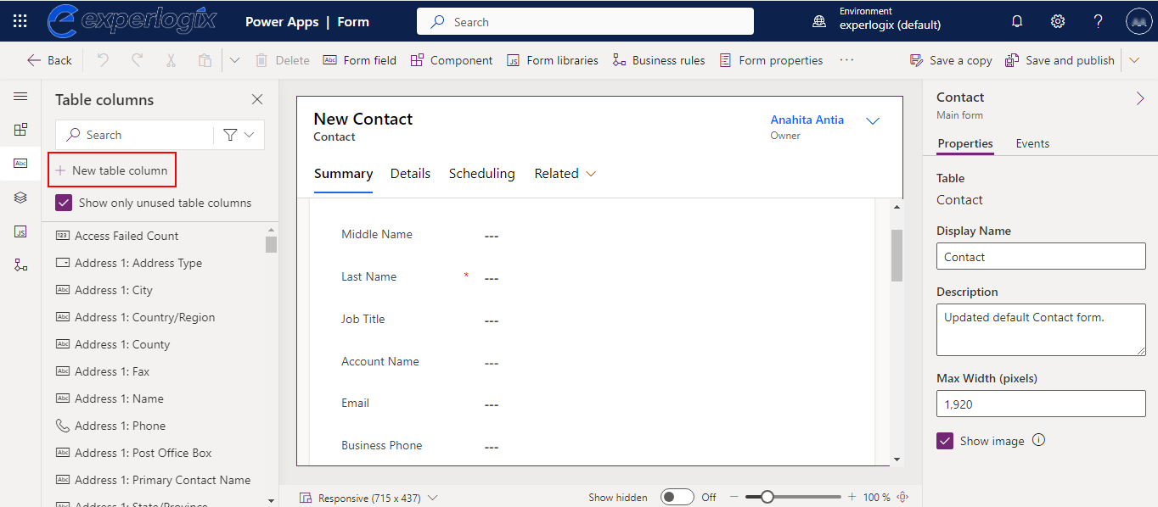Go back with the Back arrow

(x=49, y=60)
